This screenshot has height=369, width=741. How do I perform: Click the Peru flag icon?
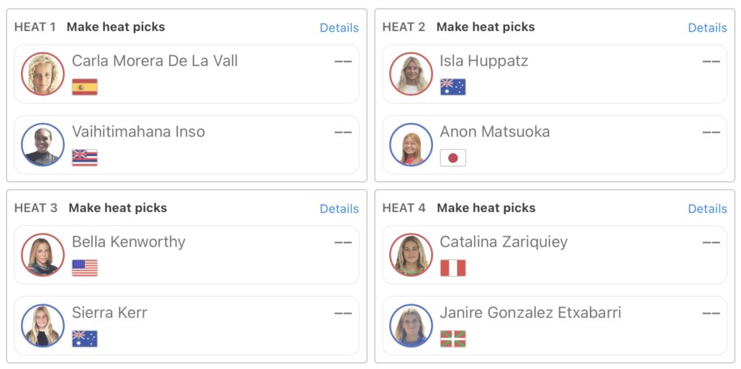(x=453, y=268)
